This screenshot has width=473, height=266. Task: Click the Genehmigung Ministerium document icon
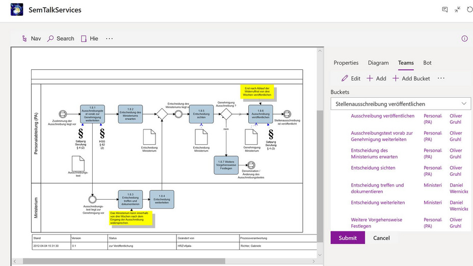pyautogui.click(x=251, y=137)
